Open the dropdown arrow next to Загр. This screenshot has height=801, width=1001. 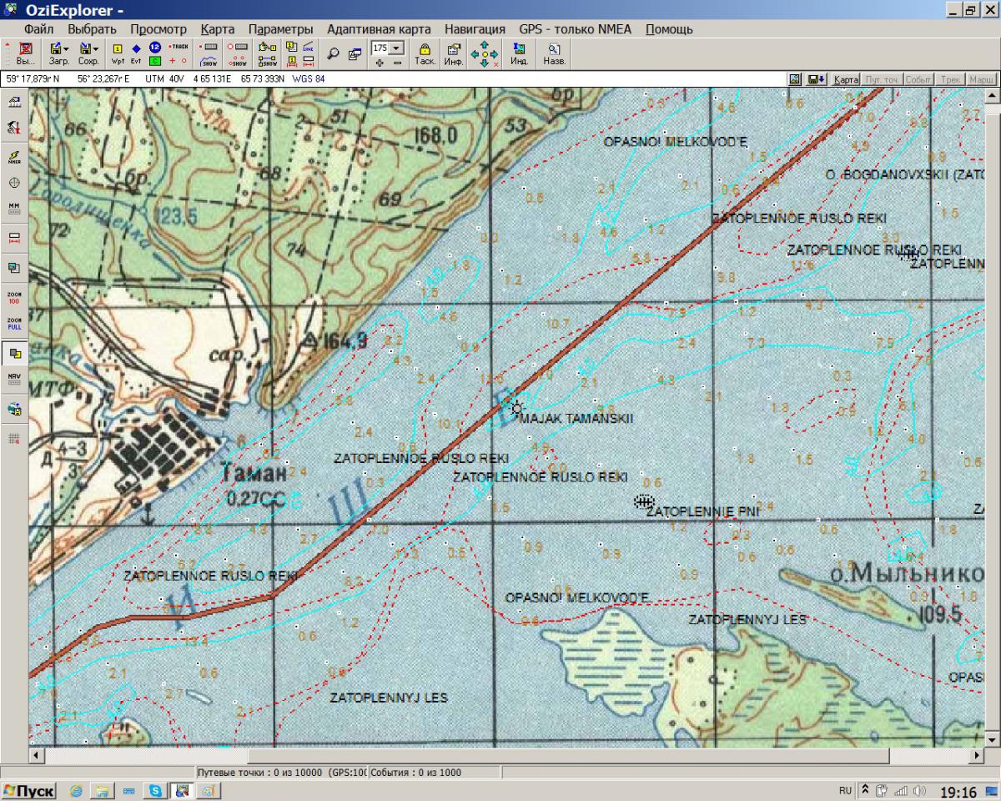click(x=67, y=49)
